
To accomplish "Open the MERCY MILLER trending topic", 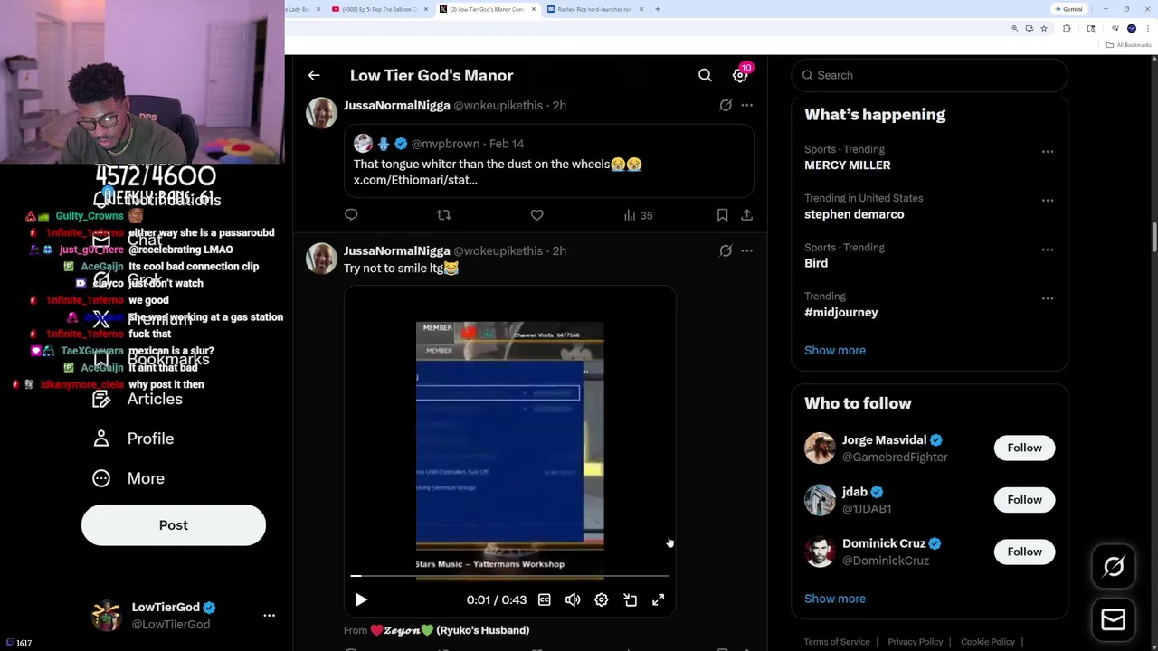I will point(848,165).
